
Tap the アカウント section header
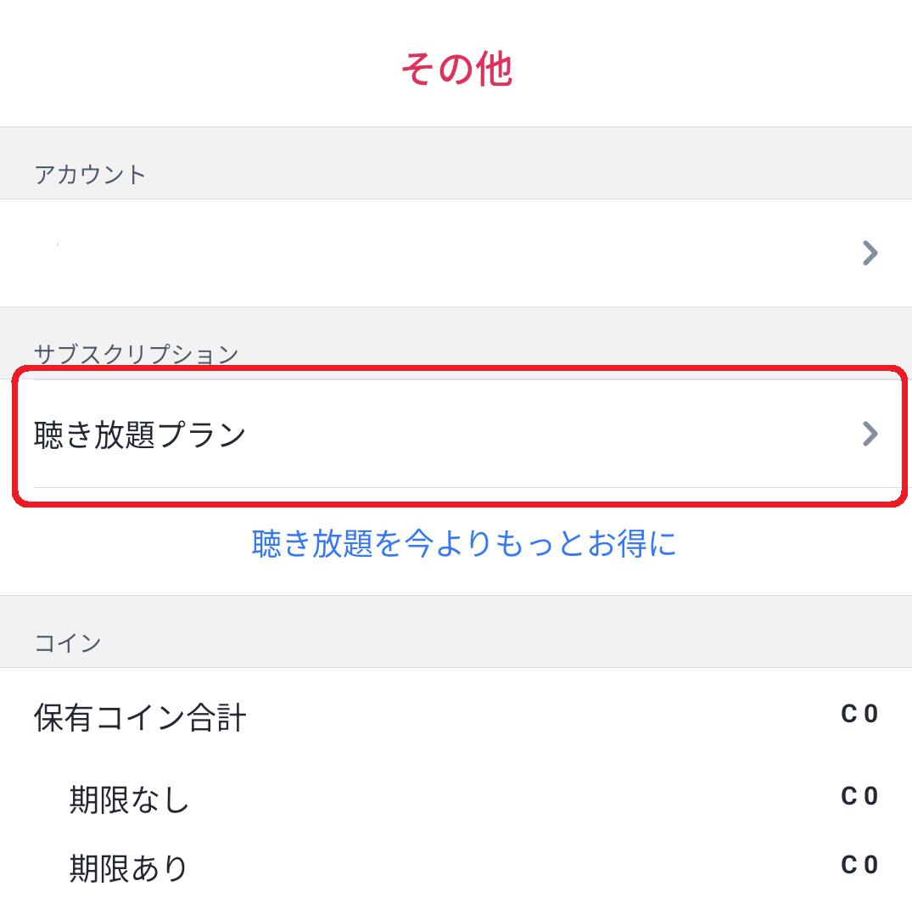[90, 175]
